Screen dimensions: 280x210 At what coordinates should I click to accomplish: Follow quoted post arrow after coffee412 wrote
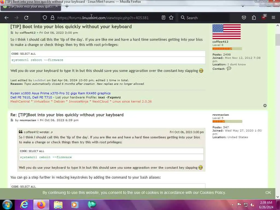52,132
